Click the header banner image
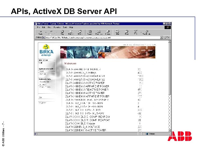Viewport: 202px width, 151px height. (108, 52)
